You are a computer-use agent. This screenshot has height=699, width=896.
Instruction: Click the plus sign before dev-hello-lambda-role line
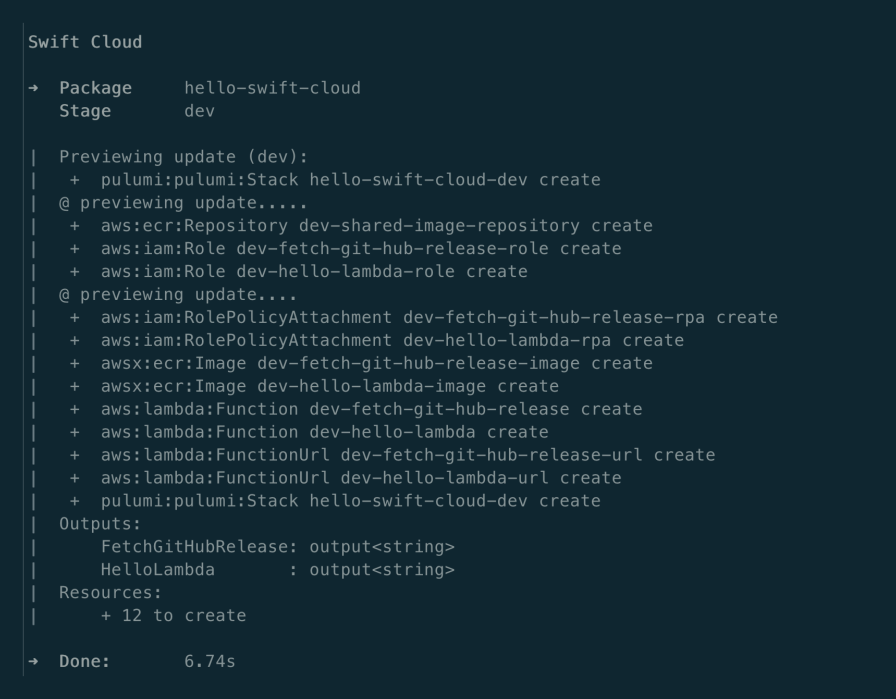[x=75, y=272]
